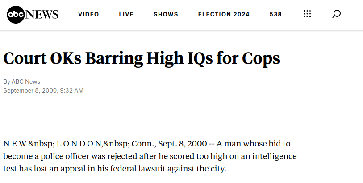363x183 pixels.
Task: Click "High IQs" in the article headline
Action: point(179,59)
